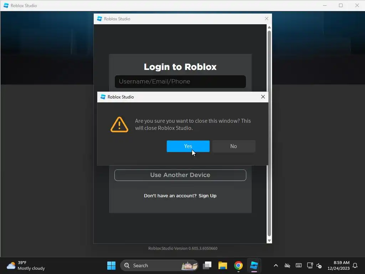Open Task View from the taskbar
Image resolution: width=365 pixels, height=274 pixels.
(207, 265)
